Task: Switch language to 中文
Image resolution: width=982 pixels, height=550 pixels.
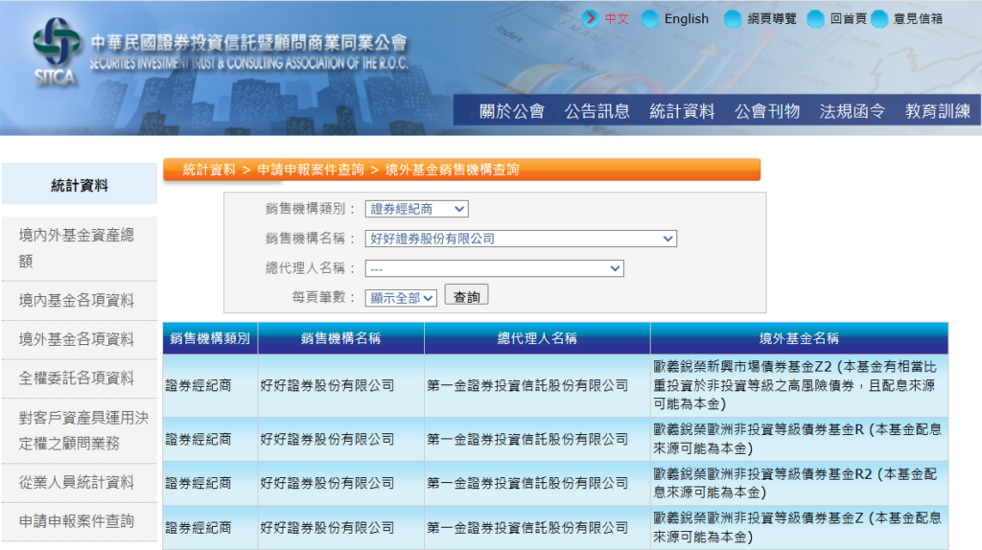Action: click(x=617, y=19)
